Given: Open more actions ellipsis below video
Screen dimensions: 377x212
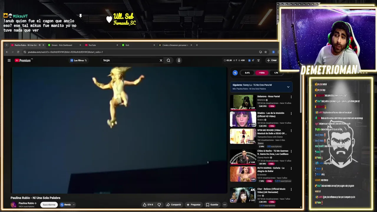Looking at the screenshot, I should (x=224, y=205).
